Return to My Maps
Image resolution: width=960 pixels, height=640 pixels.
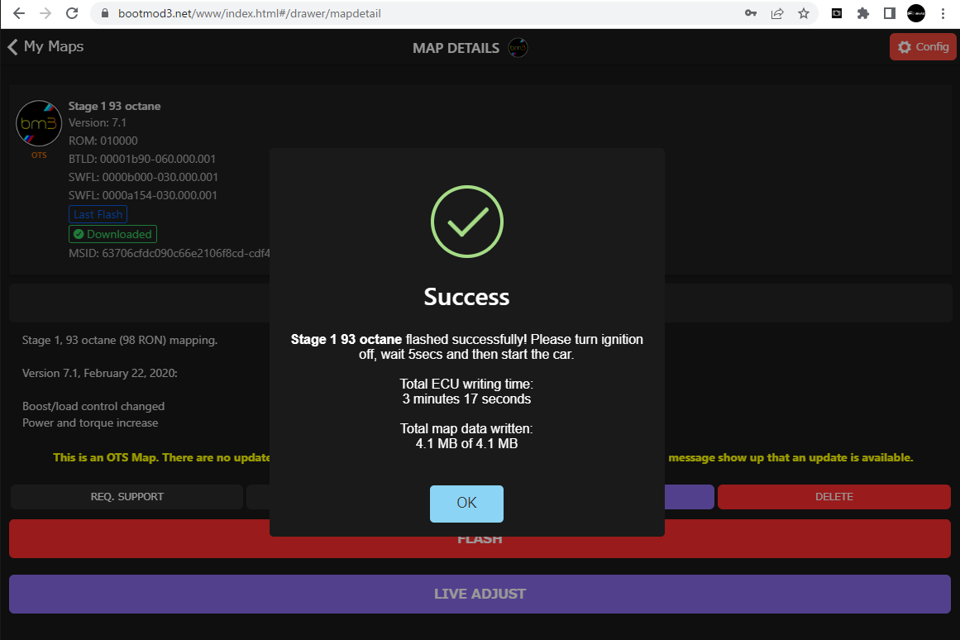(x=46, y=46)
